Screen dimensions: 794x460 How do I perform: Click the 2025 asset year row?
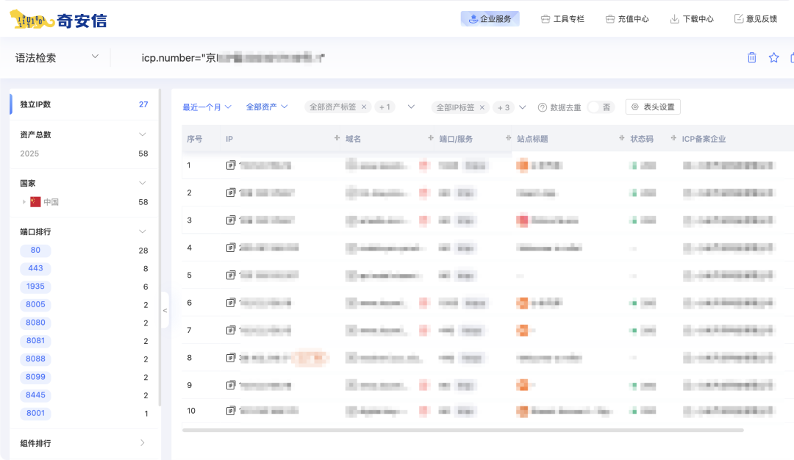84,154
